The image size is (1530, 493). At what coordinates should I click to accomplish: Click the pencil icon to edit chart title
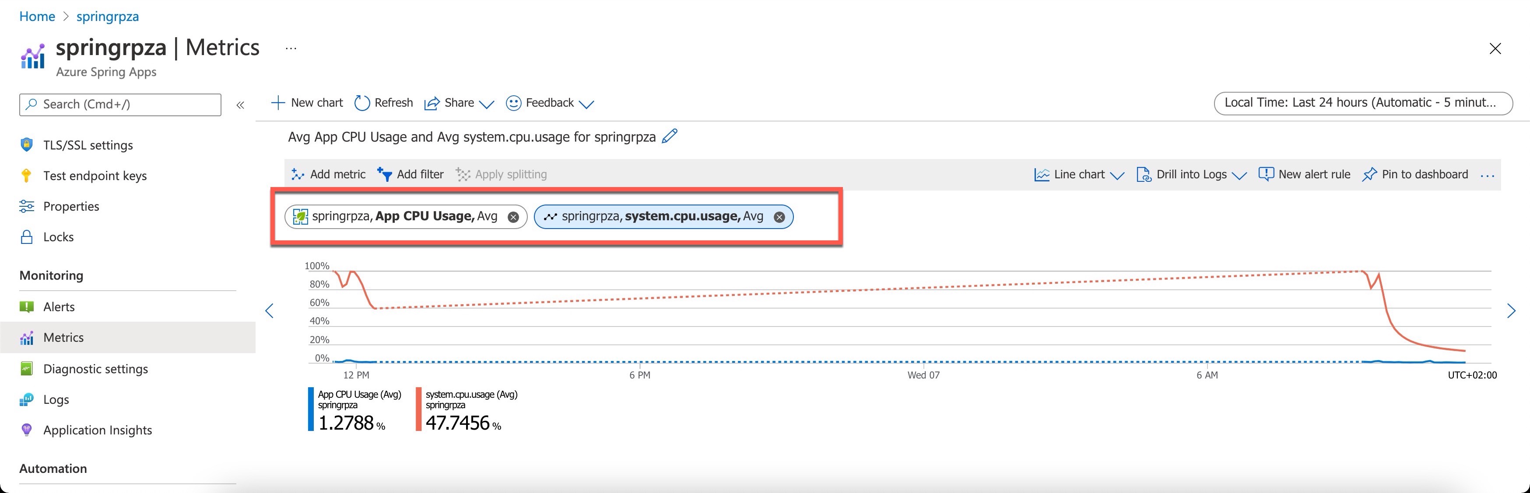point(670,136)
